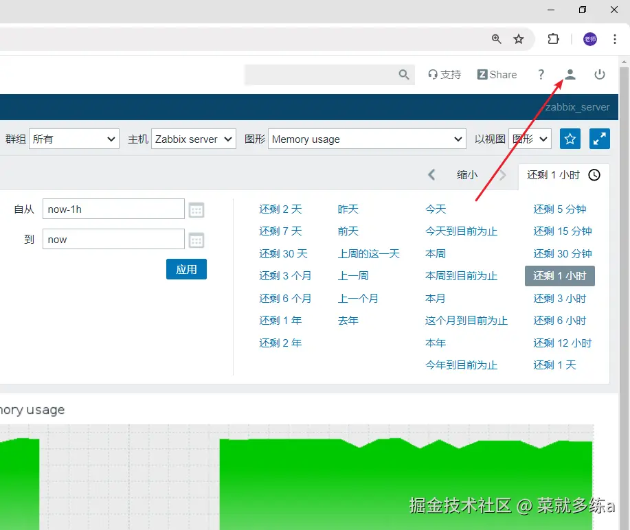The width and height of the screenshot is (630, 530).
Task: Click in the 到 to time field
Action: (113, 239)
